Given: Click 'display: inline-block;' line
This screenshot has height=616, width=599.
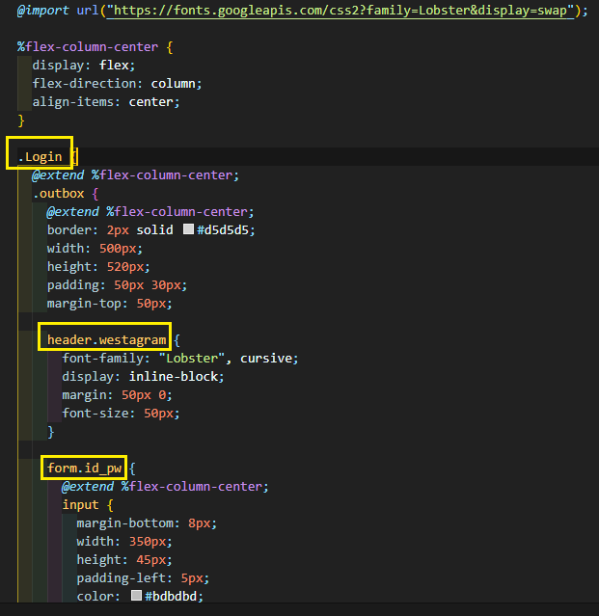Looking at the screenshot, I should [x=143, y=377].
